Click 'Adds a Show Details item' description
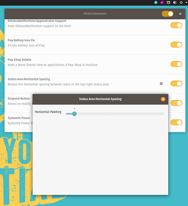 click(x=52, y=65)
